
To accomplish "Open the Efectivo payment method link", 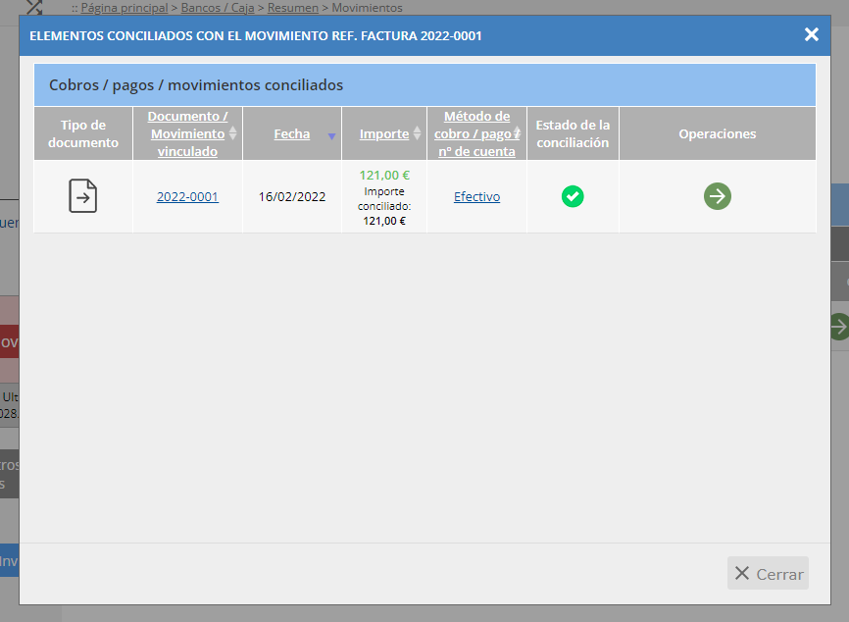I will [x=476, y=197].
